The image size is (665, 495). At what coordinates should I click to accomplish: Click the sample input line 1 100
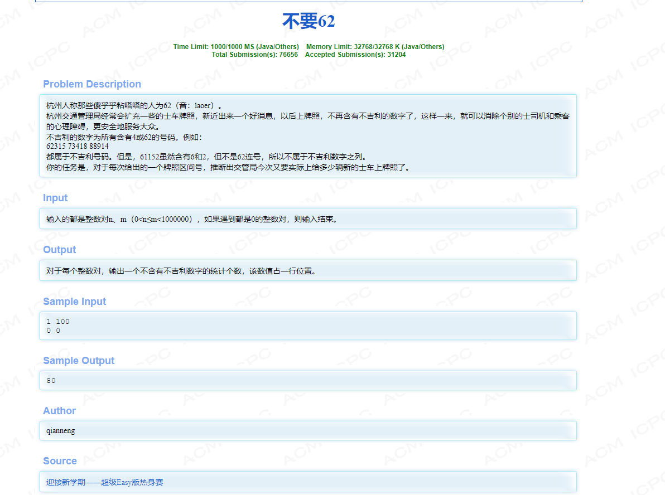[x=57, y=322]
